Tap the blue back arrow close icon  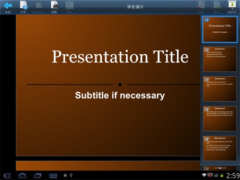point(8,5)
